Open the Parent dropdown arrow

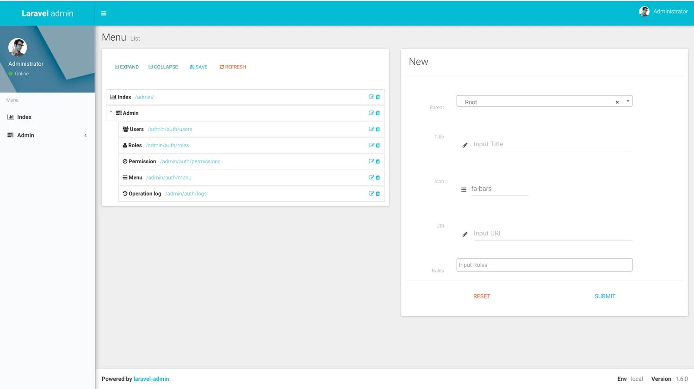(x=628, y=101)
